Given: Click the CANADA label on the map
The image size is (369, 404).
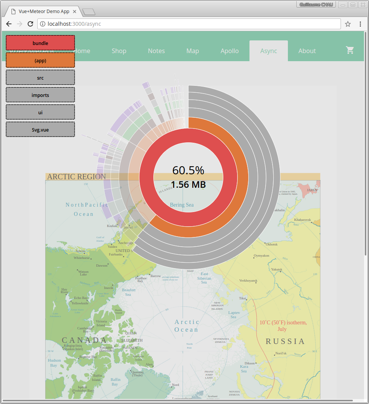Looking at the screenshot, I should tap(84, 340).
